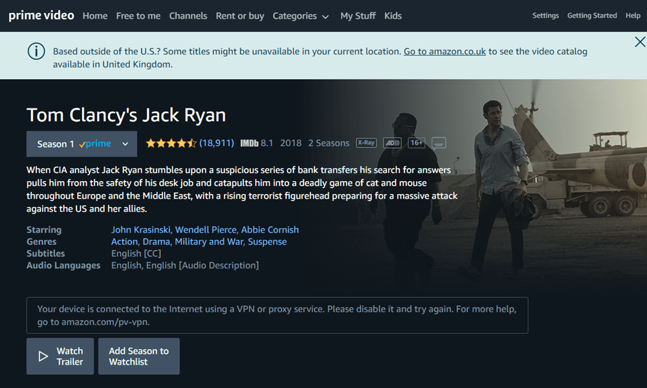Select the Action genre link

pyautogui.click(x=124, y=242)
